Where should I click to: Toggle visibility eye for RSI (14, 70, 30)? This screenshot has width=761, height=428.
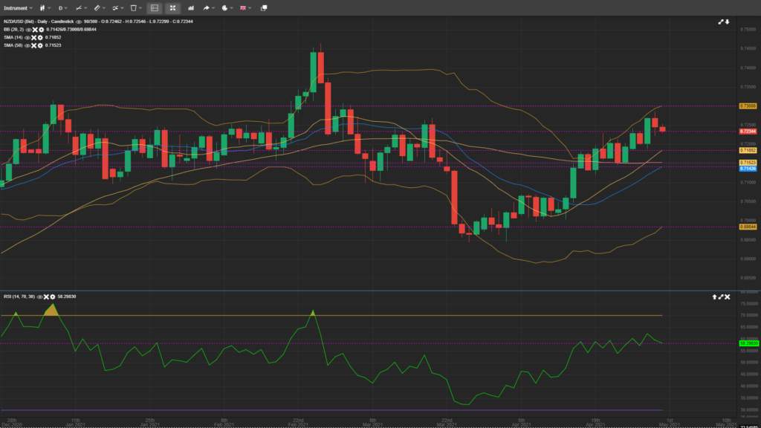click(x=40, y=296)
